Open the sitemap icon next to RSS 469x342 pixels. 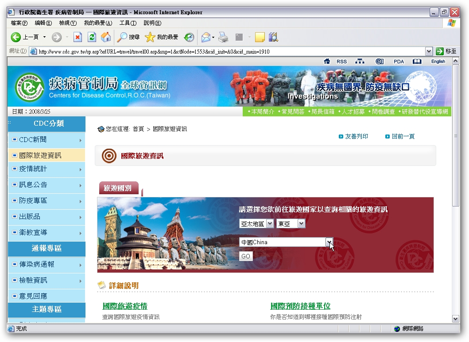[360, 61]
